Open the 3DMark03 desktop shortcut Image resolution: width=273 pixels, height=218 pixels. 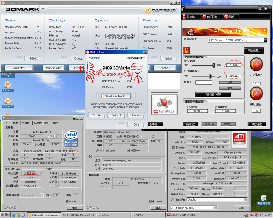(8, 86)
